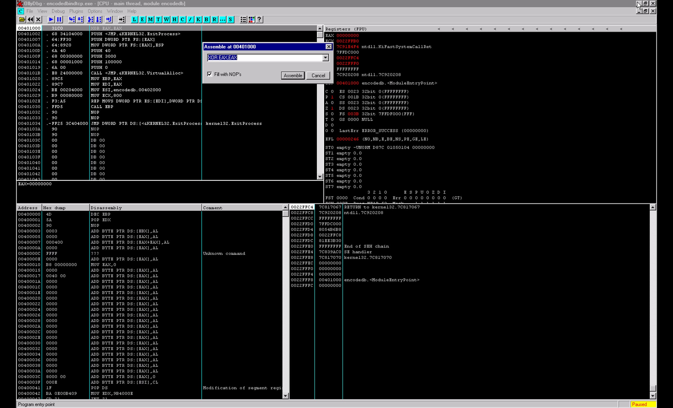Open the Help menu
Image resolution: width=673 pixels, height=408 pixels.
pyautogui.click(x=132, y=11)
